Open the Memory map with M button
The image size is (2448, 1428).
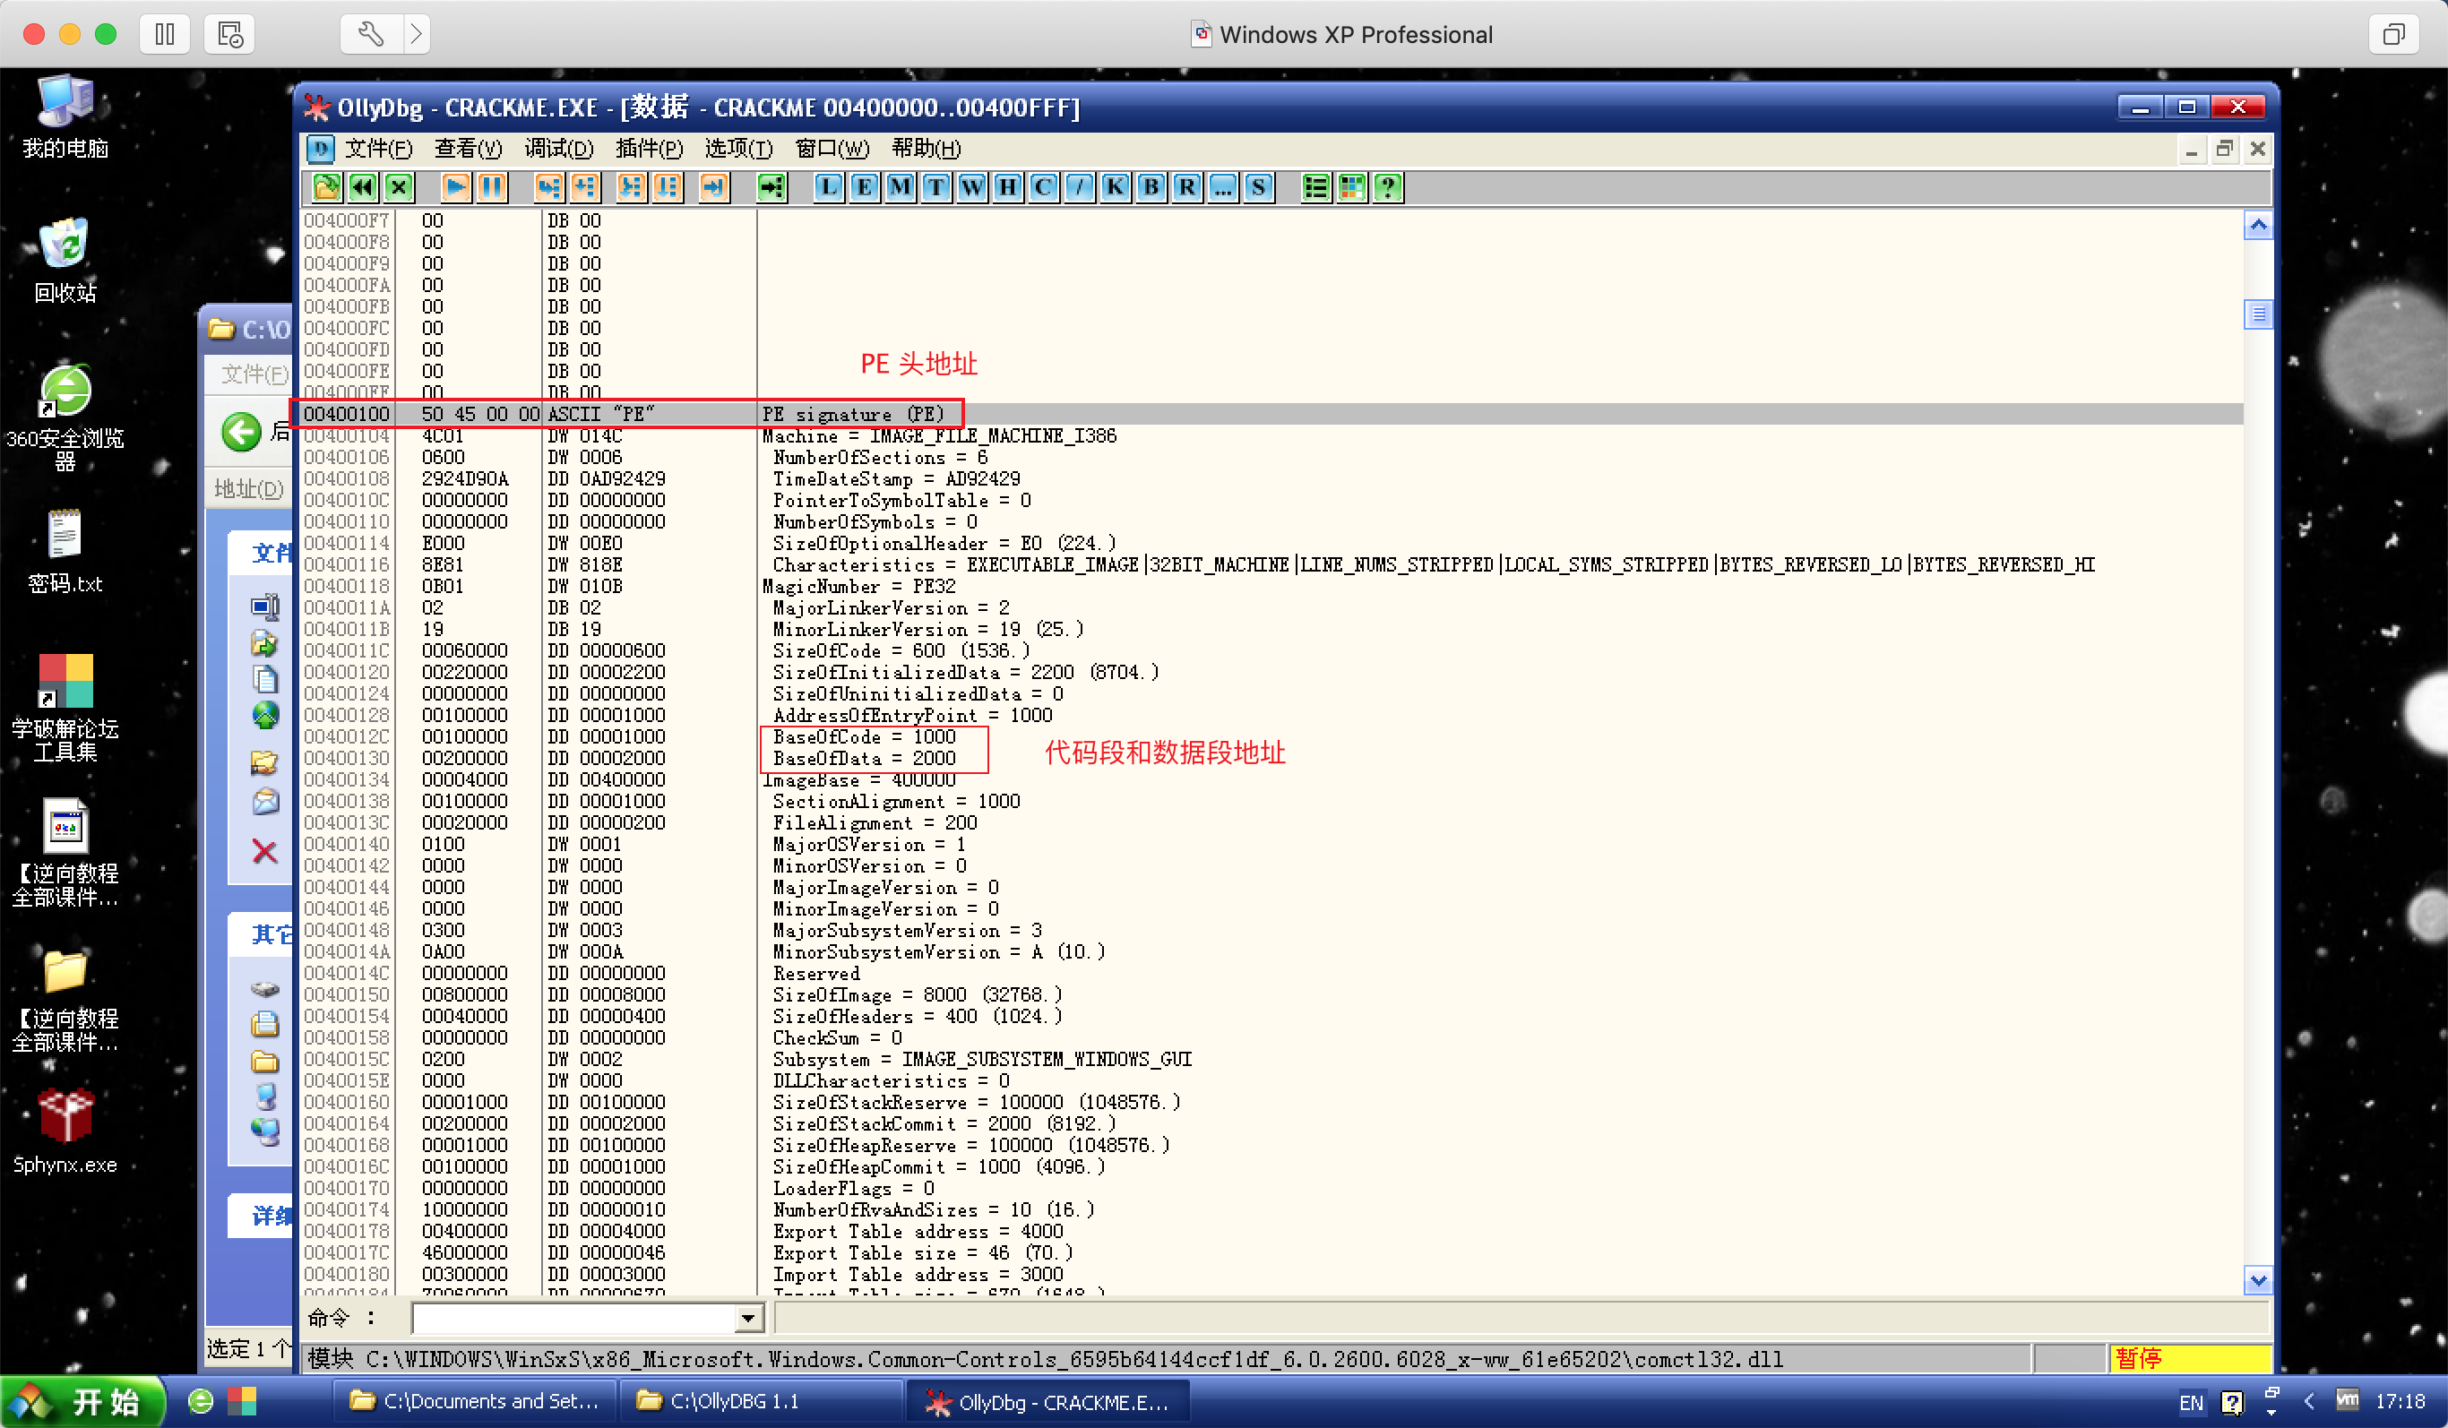point(900,187)
